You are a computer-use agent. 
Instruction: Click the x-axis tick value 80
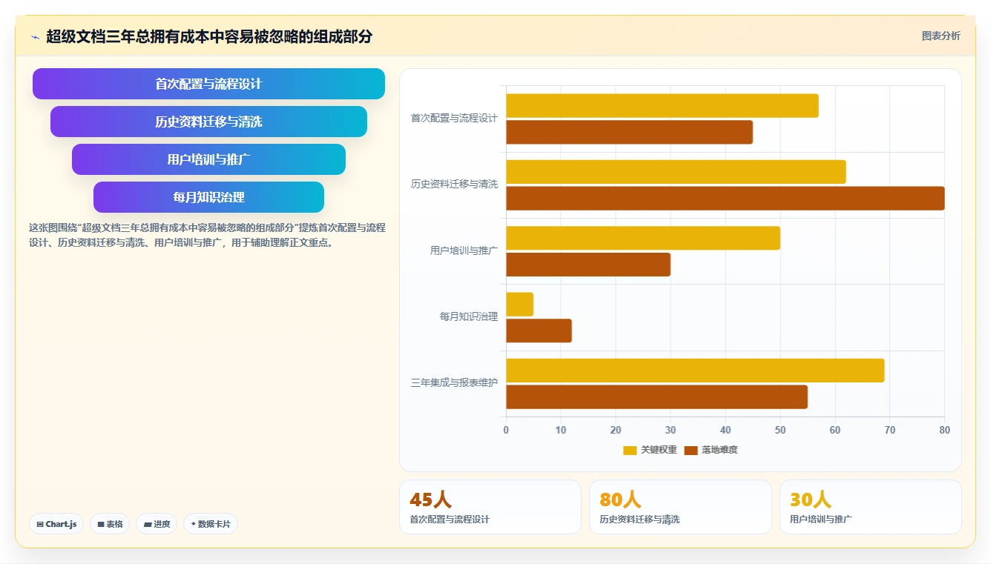click(x=944, y=430)
